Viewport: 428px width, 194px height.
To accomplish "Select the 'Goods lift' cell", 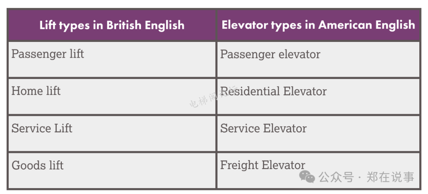I will [x=38, y=165].
